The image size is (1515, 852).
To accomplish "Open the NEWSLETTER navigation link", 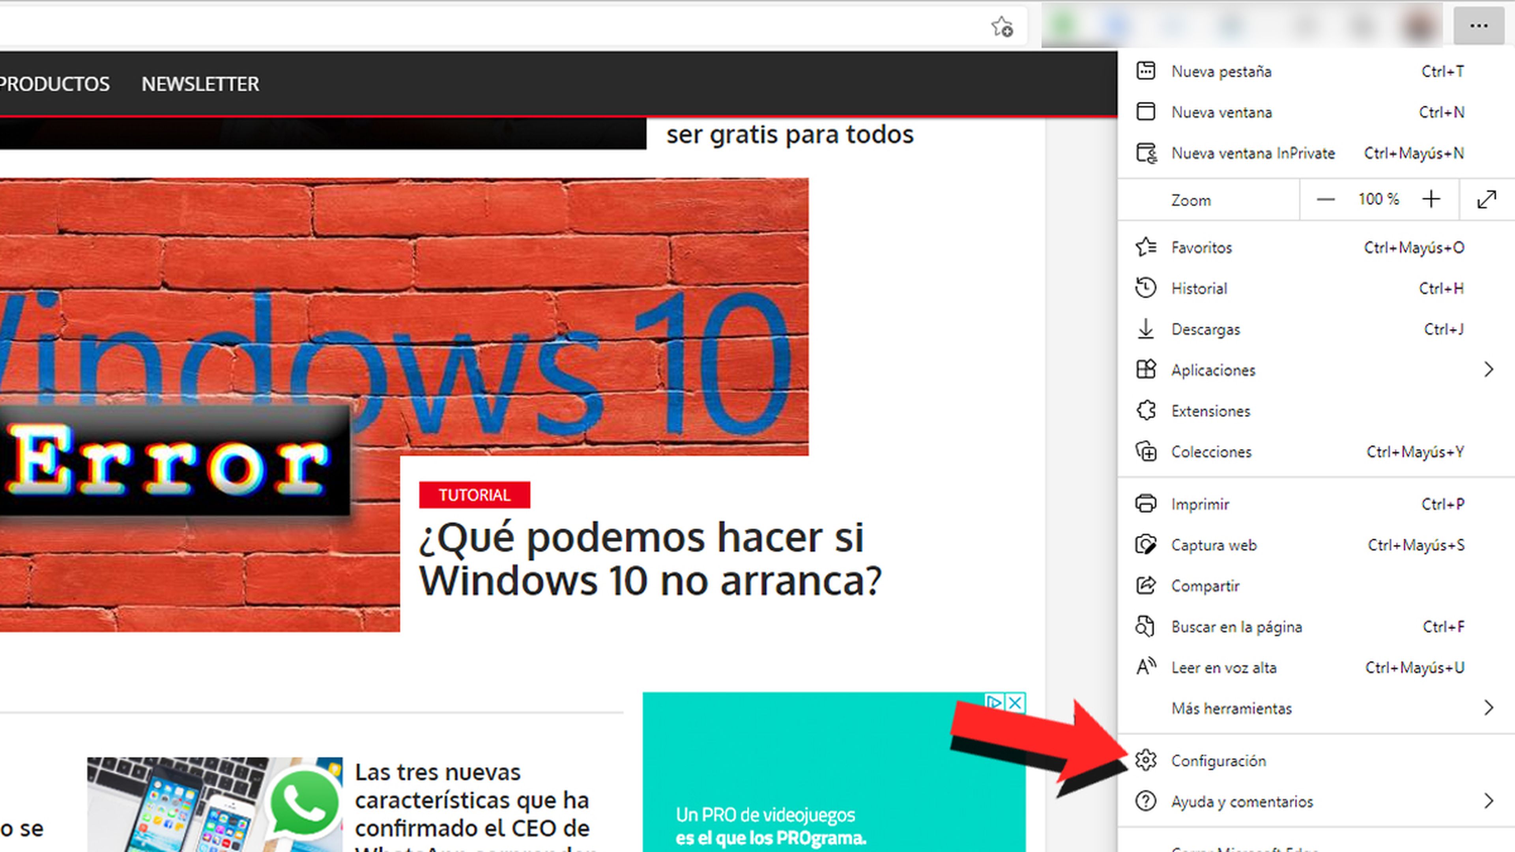I will pyautogui.click(x=200, y=84).
